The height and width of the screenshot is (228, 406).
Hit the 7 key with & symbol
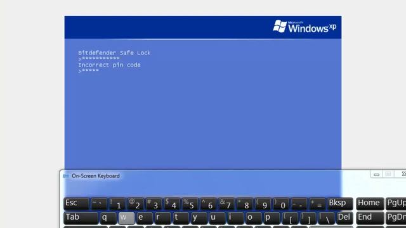(x=226, y=204)
